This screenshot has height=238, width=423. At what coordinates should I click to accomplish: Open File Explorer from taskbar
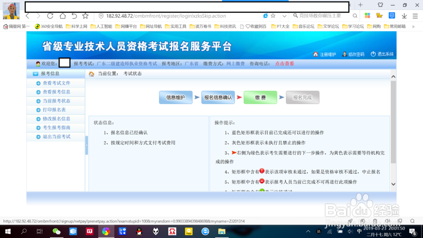(222, 231)
